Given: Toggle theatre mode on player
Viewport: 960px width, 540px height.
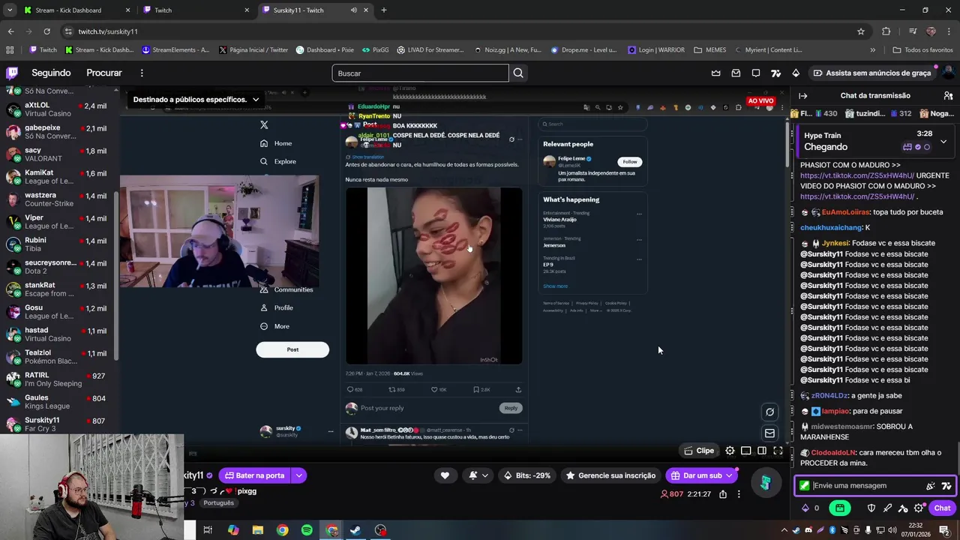Looking at the screenshot, I should [x=762, y=451].
